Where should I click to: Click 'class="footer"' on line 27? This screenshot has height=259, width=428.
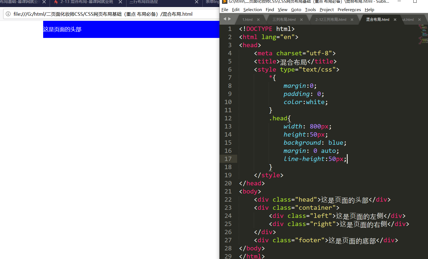(x=300, y=240)
